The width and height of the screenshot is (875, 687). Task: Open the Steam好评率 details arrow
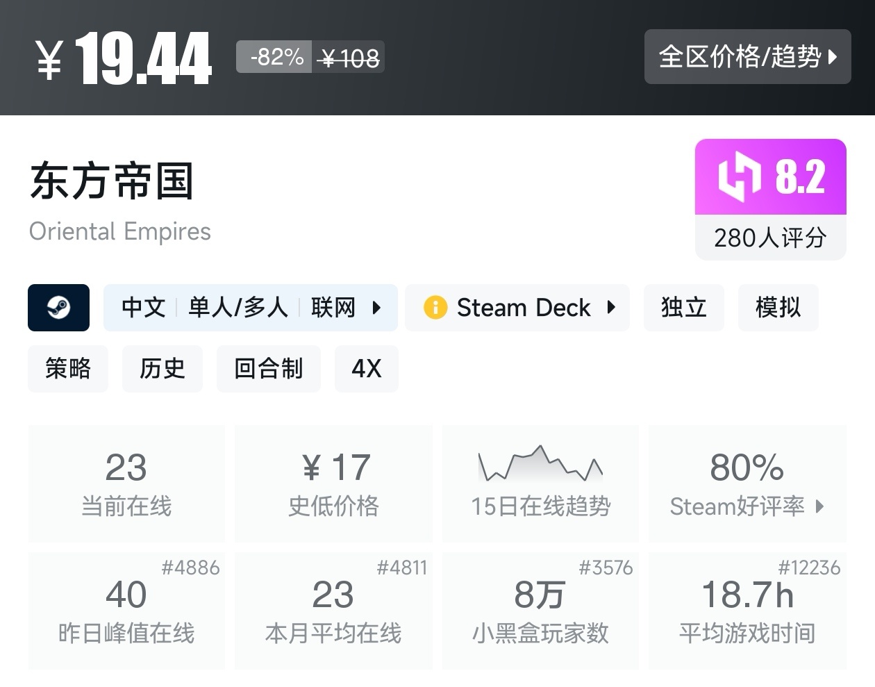tap(820, 506)
